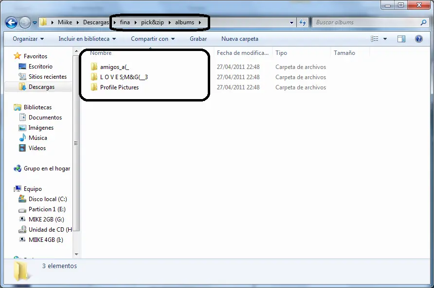Image resolution: width=434 pixels, height=288 pixels.
Task: Expand the arrow after fina breadcrumb
Action: point(136,22)
